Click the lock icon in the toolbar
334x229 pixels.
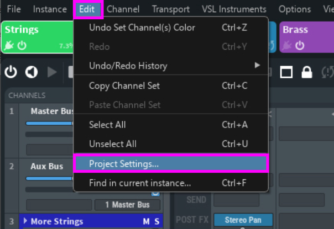[307, 72]
